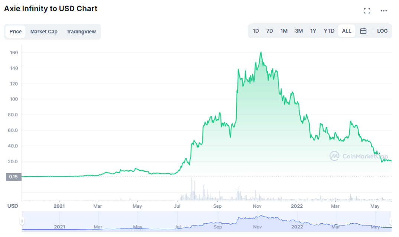This screenshot has height=237, width=399.
Task: Switch to the Market Cap tab
Action: coord(44,32)
